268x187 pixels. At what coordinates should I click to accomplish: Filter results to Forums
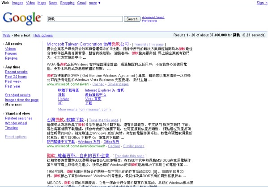(x=11, y=53)
